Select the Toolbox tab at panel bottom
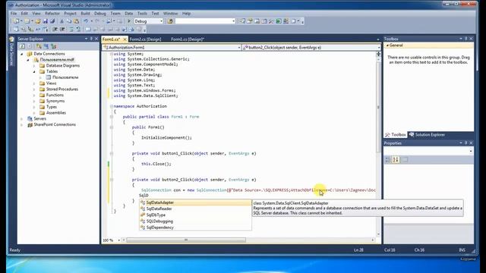 point(396,135)
